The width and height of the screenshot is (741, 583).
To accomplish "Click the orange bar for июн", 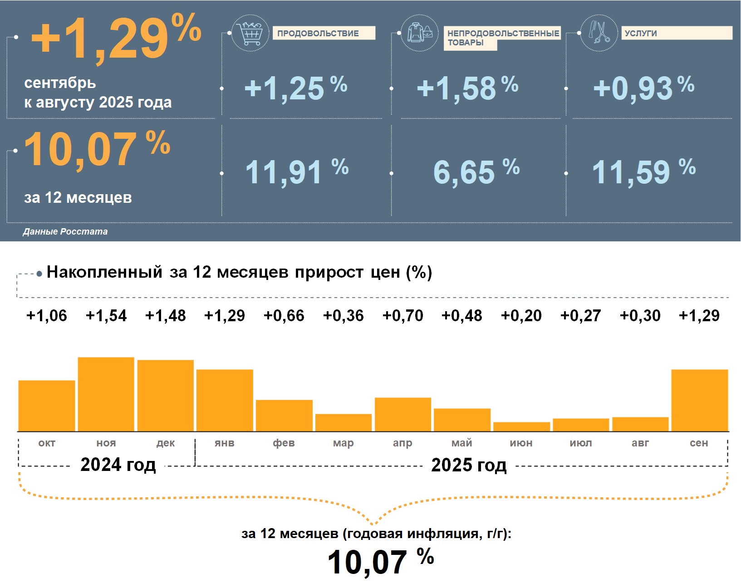I will pyautogui.click(x=521, y=426).
